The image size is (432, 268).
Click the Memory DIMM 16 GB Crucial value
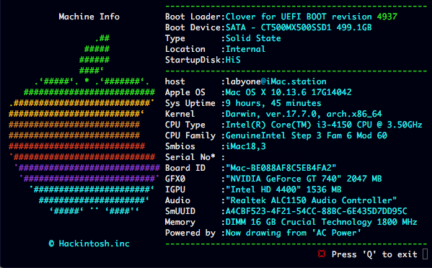click(x=321, y=222)
